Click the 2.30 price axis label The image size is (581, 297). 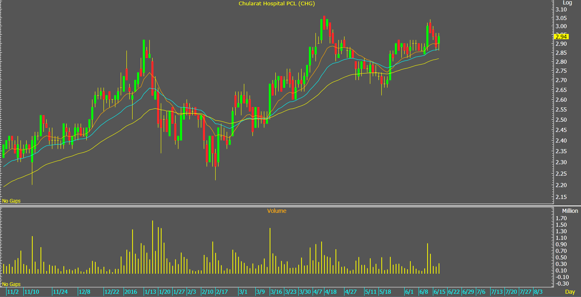(x=561, y=162)
